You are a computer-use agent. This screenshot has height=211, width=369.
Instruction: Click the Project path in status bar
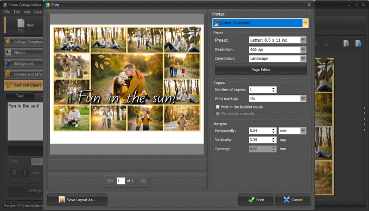coord(23,206)
